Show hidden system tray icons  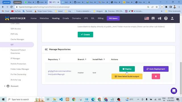click(x=138, y=99)
